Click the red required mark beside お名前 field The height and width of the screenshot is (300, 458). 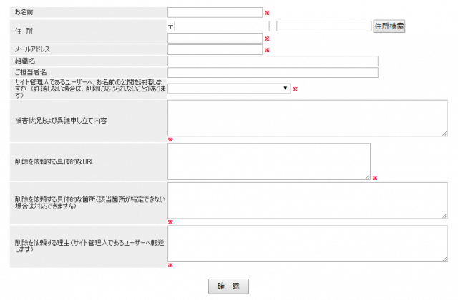[267, 13]
